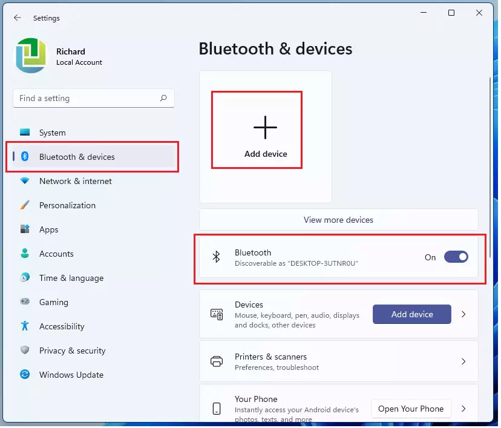Open Gaming settings

tap(94, 302)
